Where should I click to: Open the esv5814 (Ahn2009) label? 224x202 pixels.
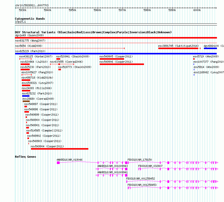(206, 67)
